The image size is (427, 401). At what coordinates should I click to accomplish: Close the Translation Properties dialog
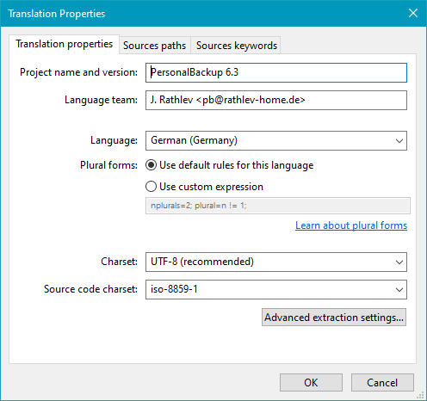[x=413, y=13]
